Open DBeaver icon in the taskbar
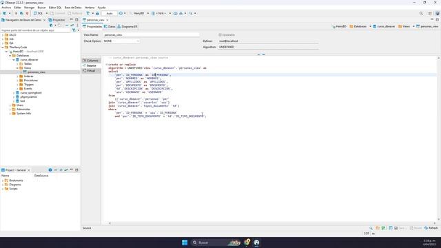This screenshot has height=248, width=441. click(256, 242)
